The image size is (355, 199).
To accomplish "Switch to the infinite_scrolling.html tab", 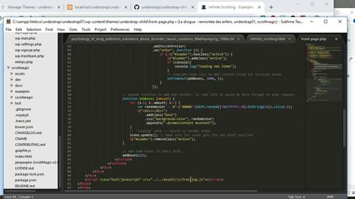I will coord(267,39).
